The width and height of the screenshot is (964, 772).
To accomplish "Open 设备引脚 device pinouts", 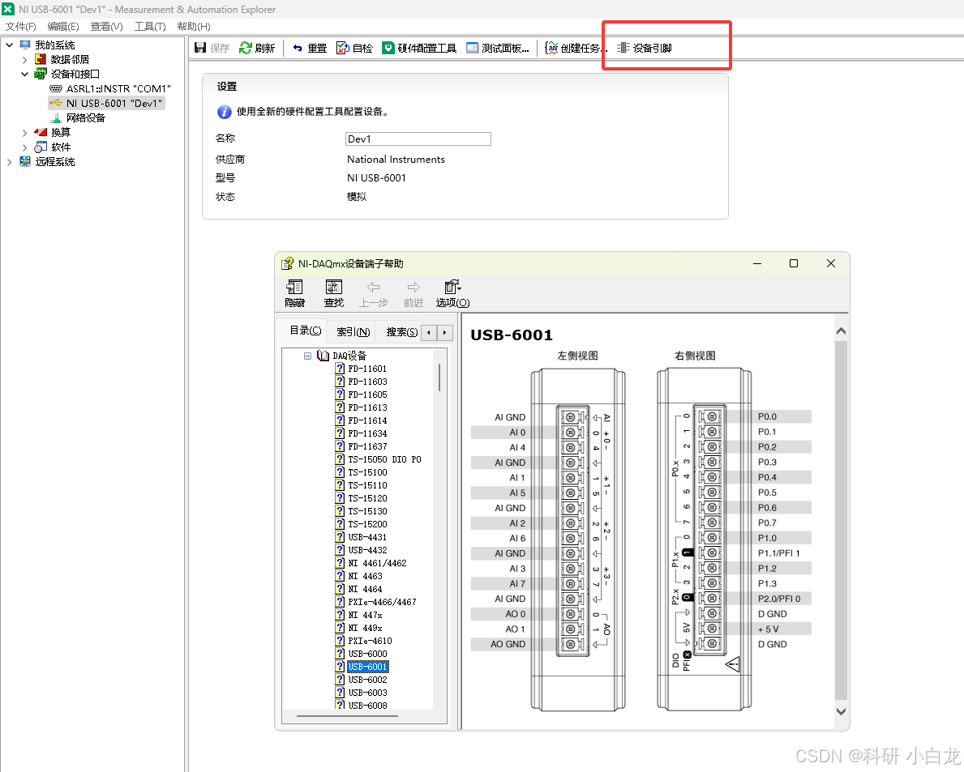I will [x=645, y=48].
